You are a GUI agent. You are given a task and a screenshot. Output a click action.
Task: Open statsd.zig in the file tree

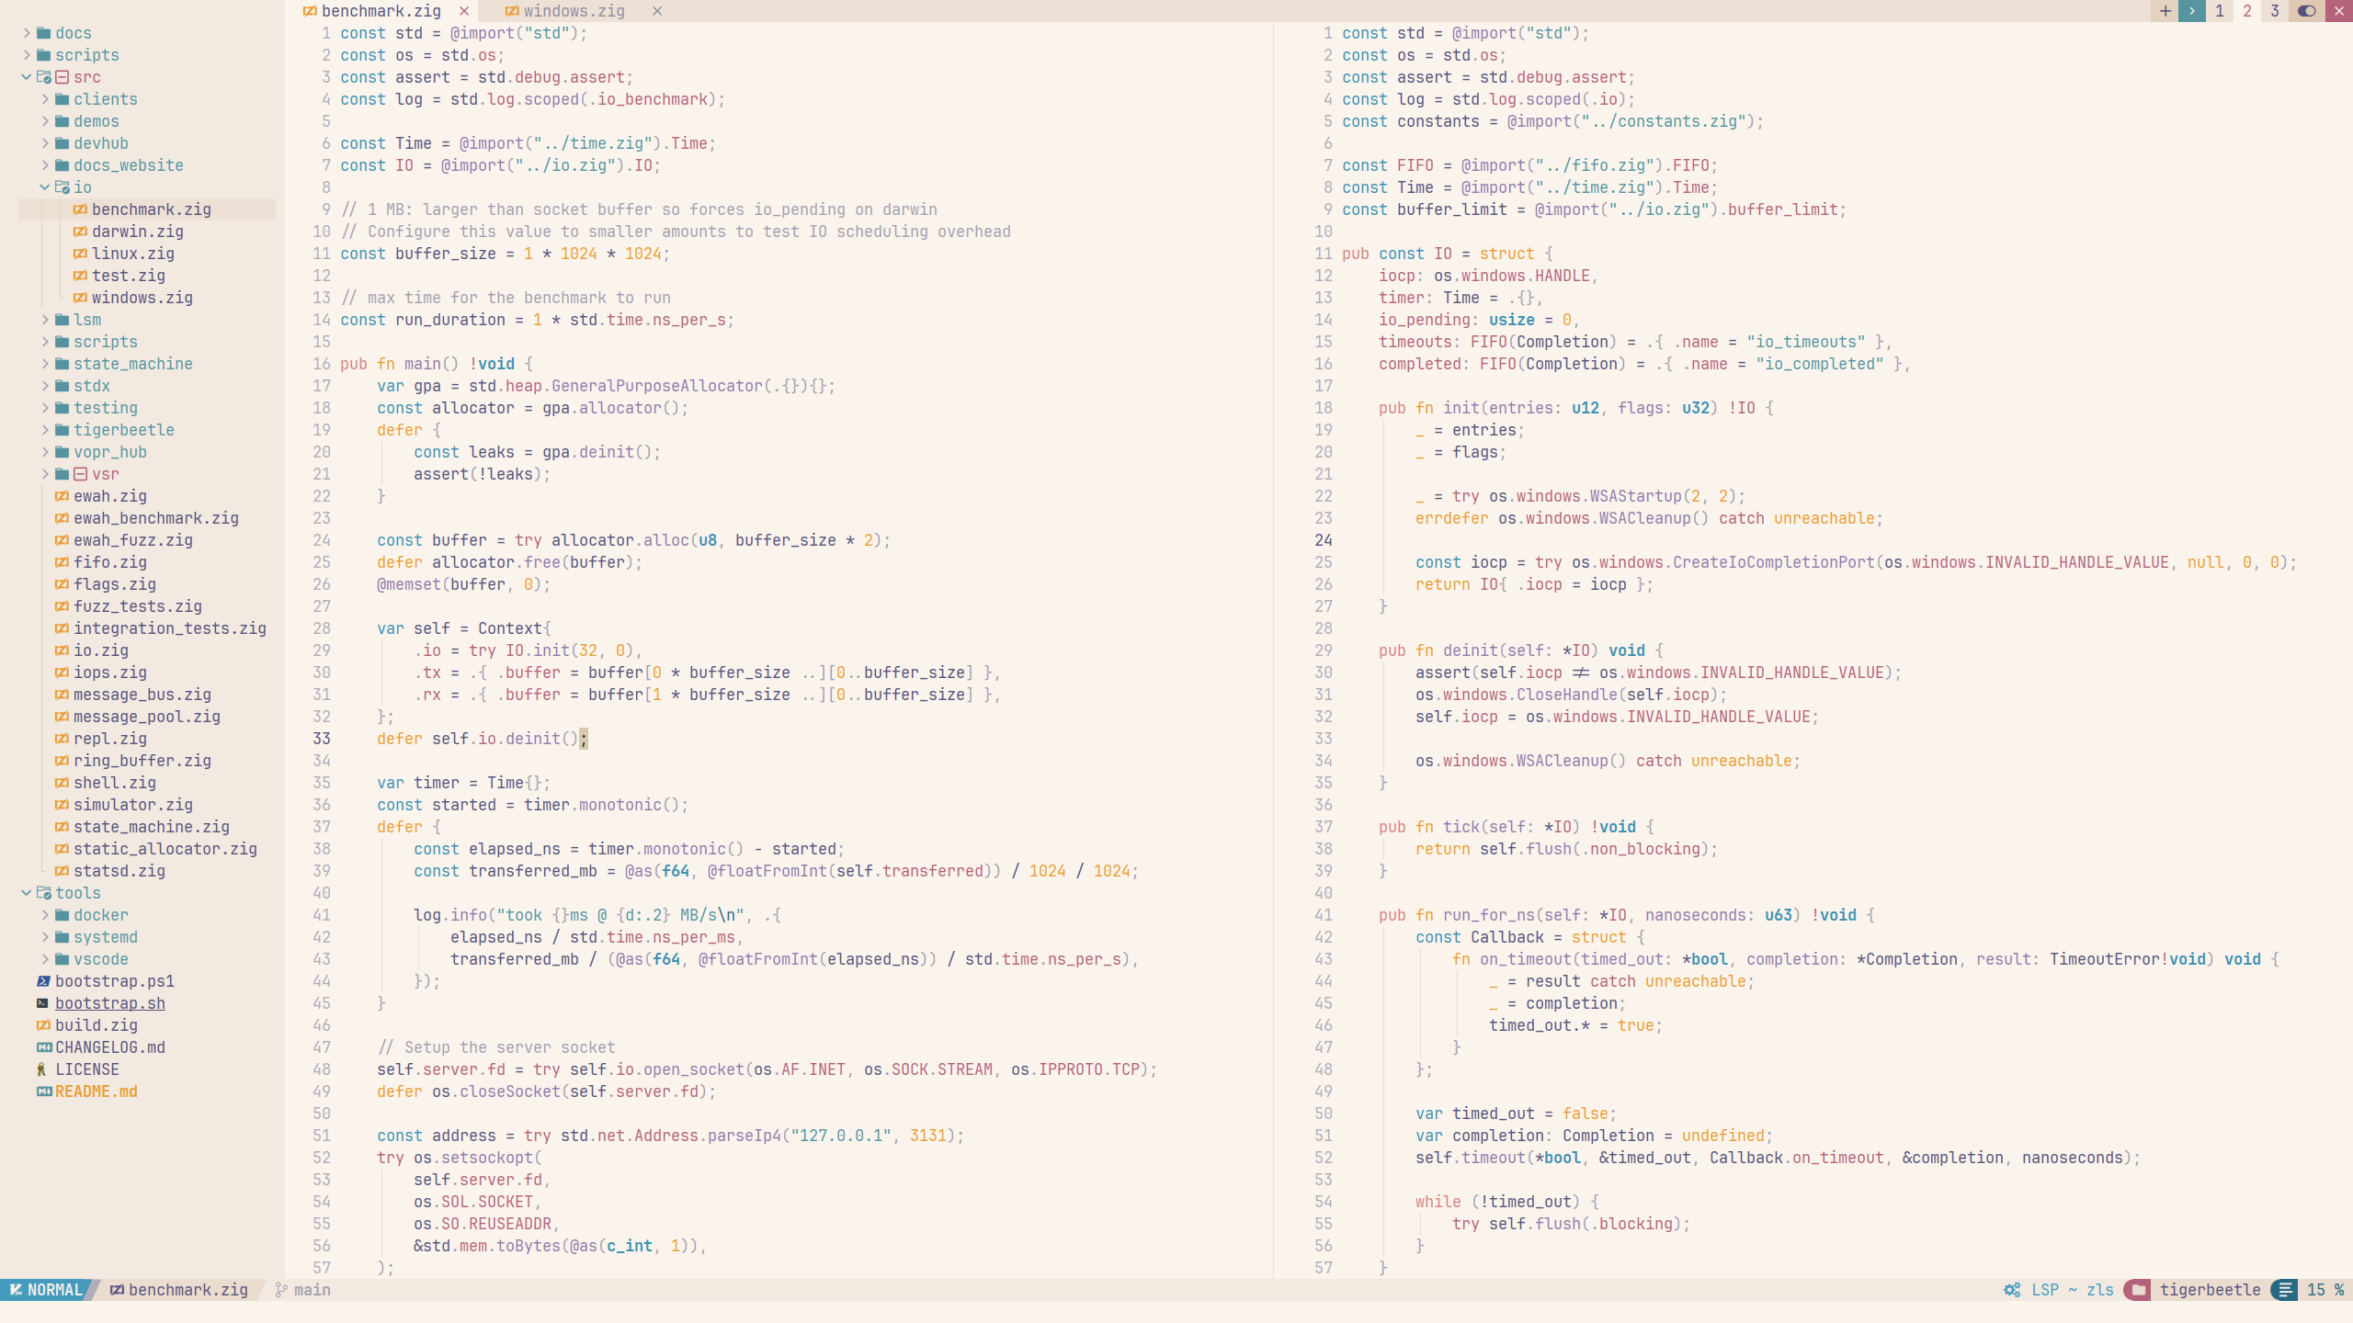(x=119, y=871)
